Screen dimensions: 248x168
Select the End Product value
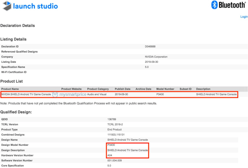point(115,130)
